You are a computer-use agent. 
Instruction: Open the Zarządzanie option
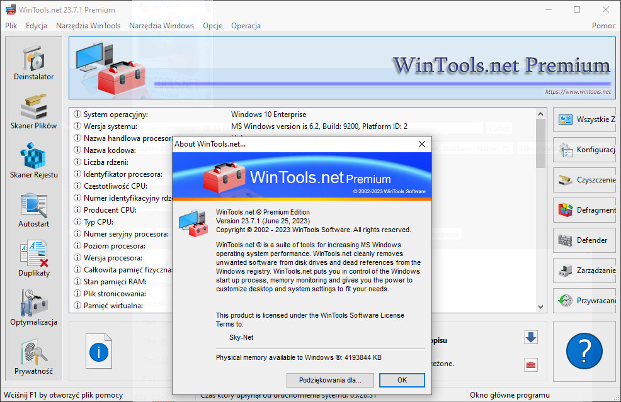584,271
